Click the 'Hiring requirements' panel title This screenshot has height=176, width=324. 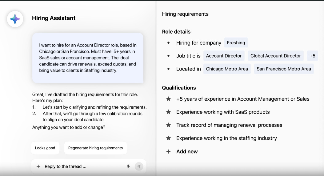[x=185, y=14]
